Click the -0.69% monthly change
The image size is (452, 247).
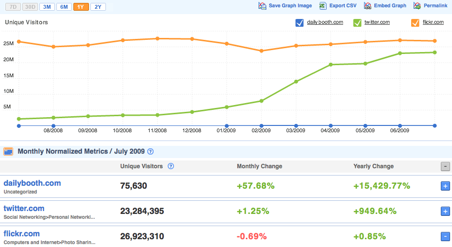click(x=252, y=237)
